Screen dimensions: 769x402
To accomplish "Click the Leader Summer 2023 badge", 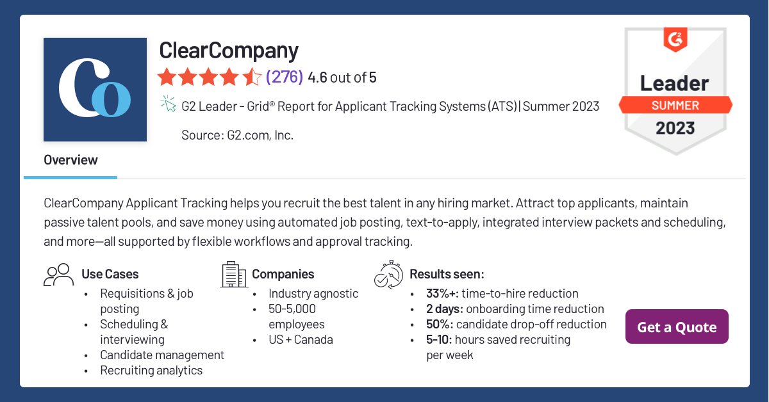I will click(x=676, y=90).
